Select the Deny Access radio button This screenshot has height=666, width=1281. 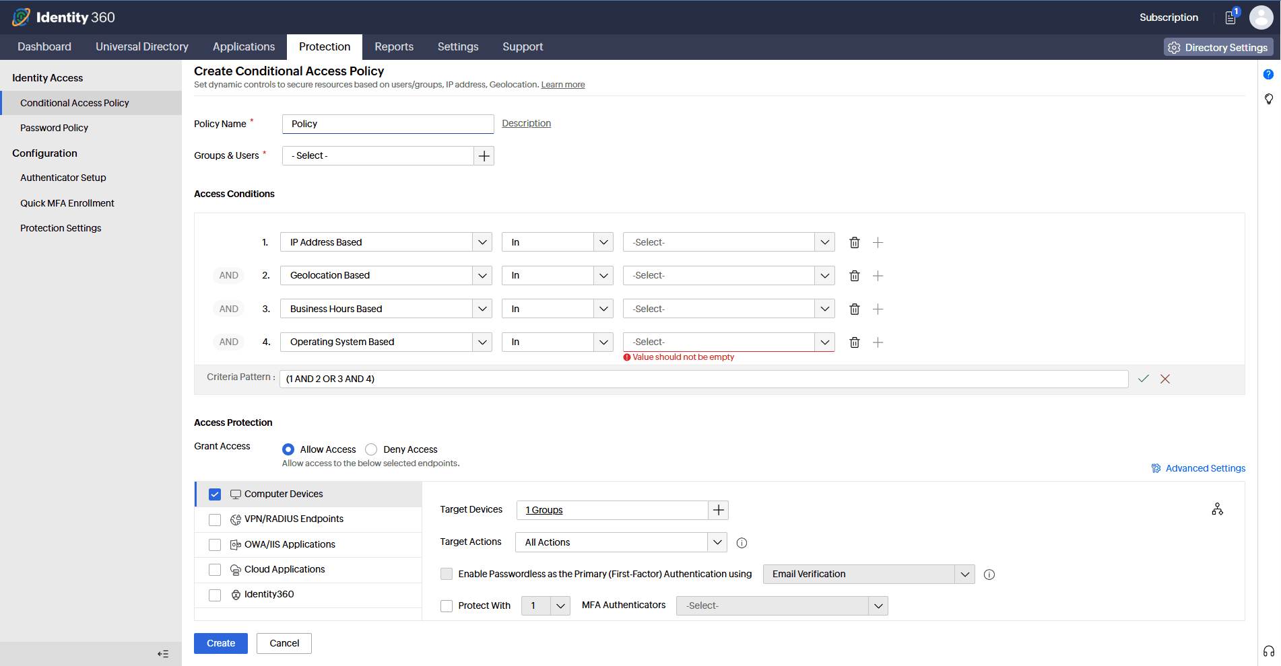point(371,449)
